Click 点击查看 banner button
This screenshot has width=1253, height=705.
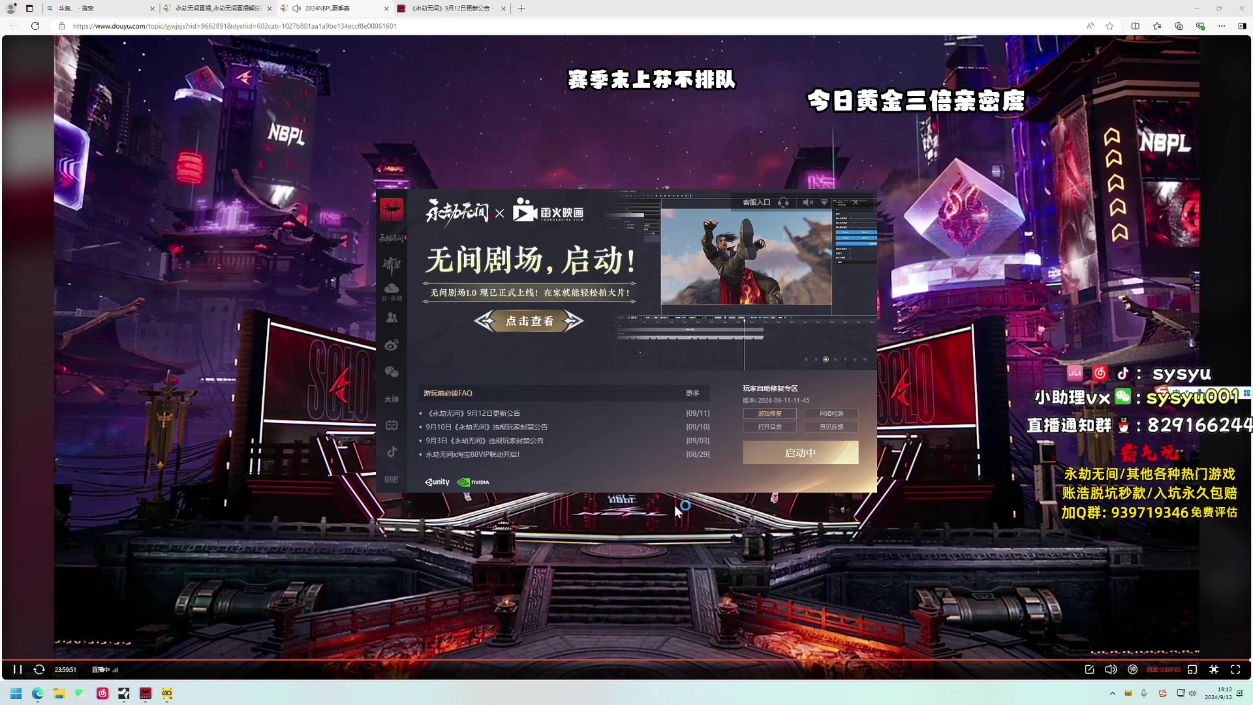click(x=529, y=321)
